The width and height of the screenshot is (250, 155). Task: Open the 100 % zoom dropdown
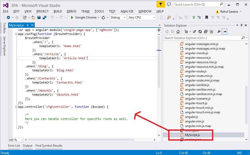pos(22,140)
